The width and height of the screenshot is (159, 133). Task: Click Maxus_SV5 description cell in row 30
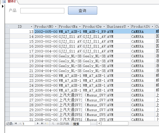pos(94,115)
